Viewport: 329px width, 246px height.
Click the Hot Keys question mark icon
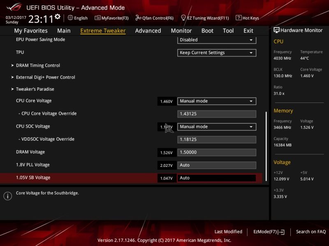(x=239, y=18)
